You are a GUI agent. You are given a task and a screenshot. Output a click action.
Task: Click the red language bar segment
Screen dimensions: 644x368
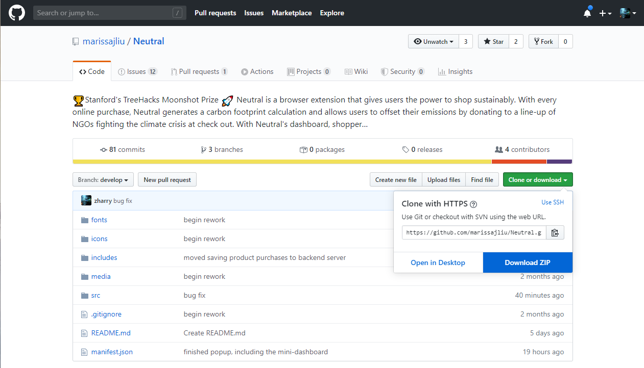(519, 162)
